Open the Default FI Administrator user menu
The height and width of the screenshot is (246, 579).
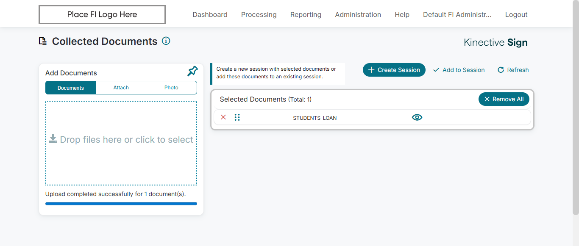pos(457,15)
